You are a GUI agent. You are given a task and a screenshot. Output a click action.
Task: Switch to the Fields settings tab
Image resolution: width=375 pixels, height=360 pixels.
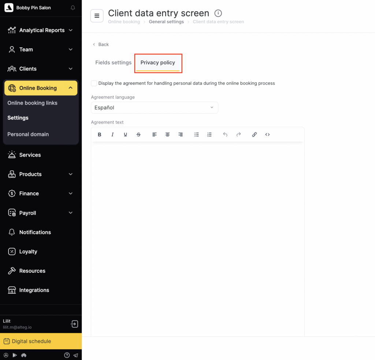113,63
